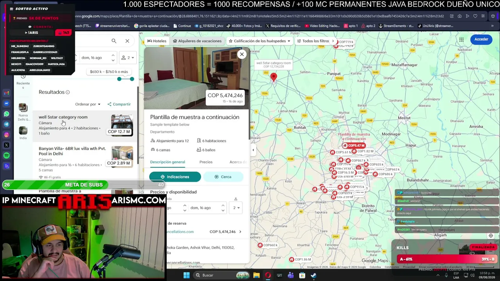Switch to Descripción general tab
The width and height of the screenshot is (500, 281).
pyautogui.click(x=168, y=162)
